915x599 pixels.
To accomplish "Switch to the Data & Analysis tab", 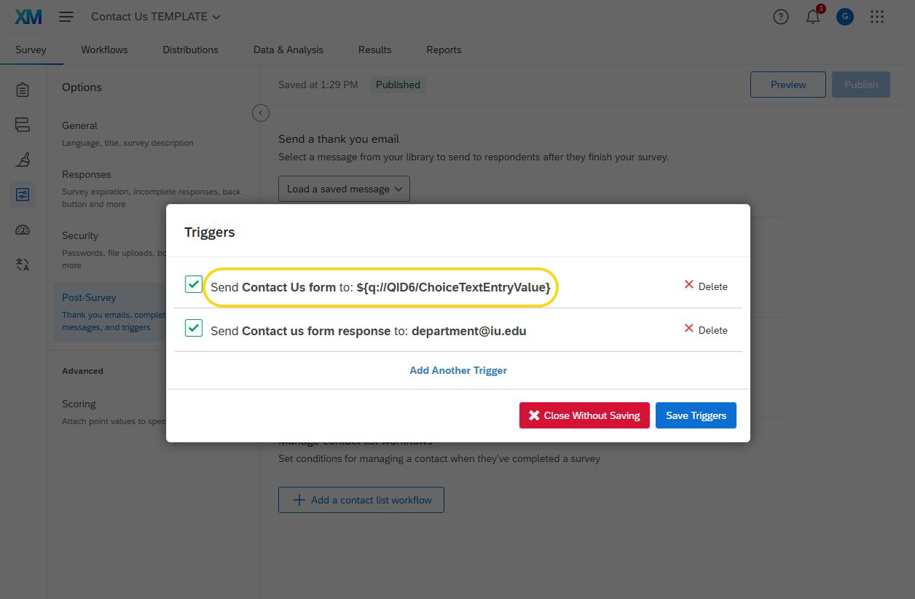I will coord(288,50).
